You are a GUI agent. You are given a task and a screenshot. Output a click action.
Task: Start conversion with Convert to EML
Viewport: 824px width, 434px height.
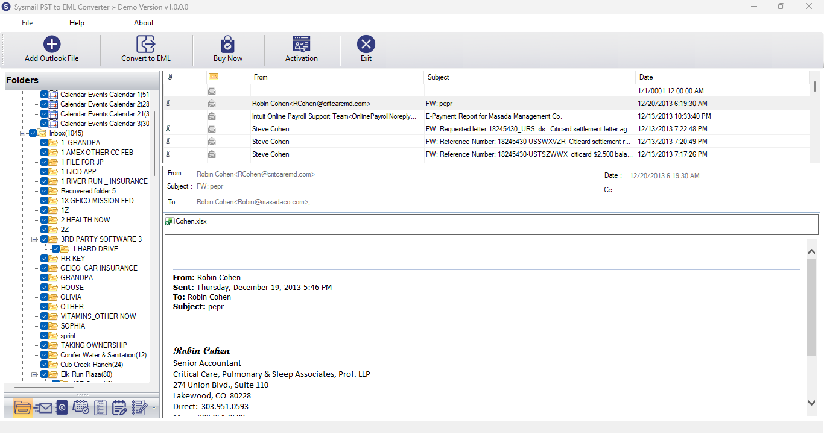pos(146,49)
